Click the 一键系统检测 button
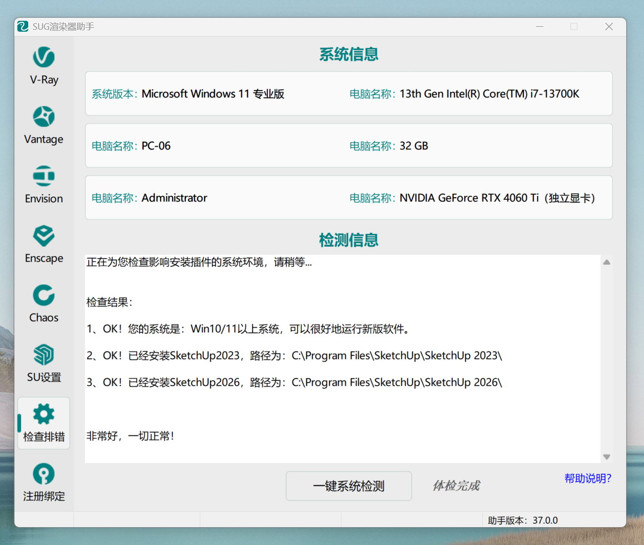Screen dimensions: 644x545 (348, 486)
